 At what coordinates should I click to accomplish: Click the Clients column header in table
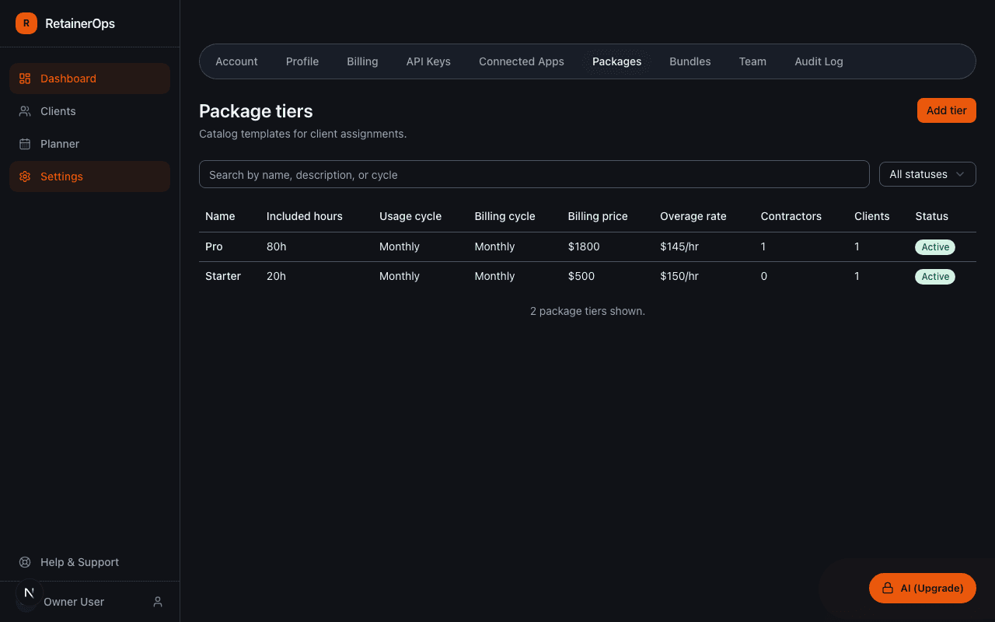pyautogui.click(x=872, y=216)
